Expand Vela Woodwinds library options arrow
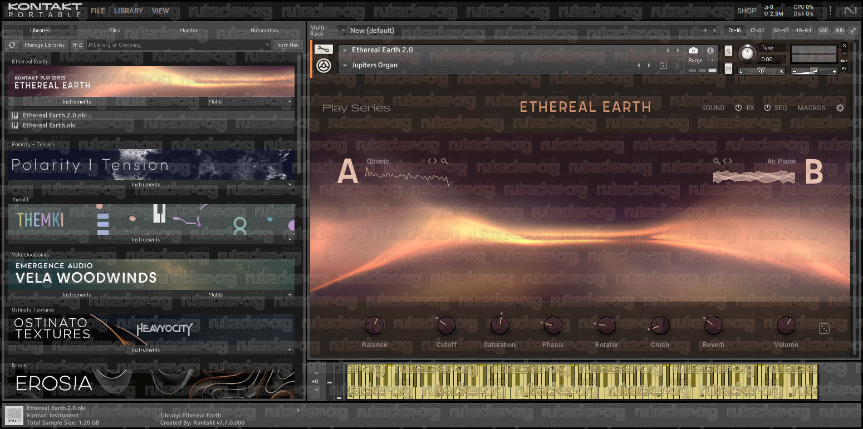Viewport: 863px width, 429px height. (290, 295)
